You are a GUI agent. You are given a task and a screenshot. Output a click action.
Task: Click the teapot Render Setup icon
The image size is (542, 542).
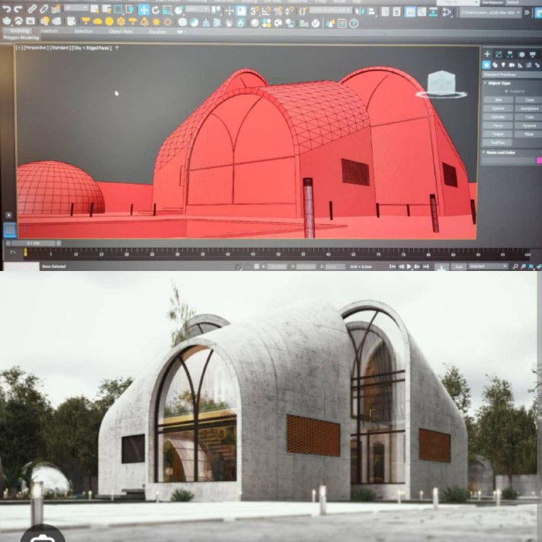(x=7, y=22)
